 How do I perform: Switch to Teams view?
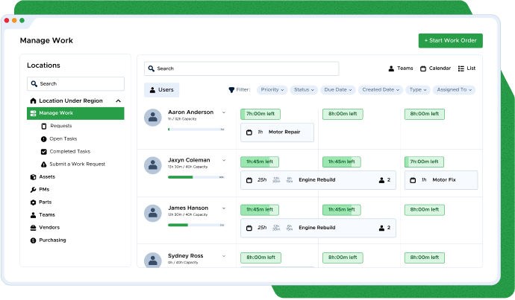(401, 68)
